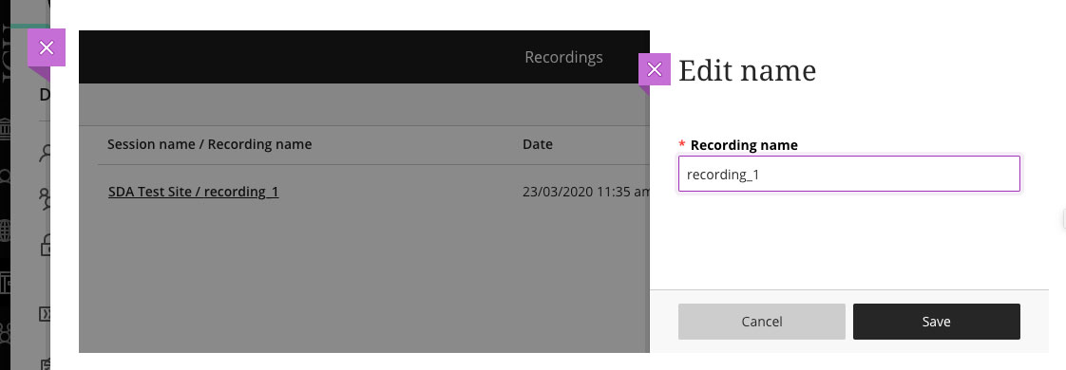Open SDA Test Site / recording_1 link
1066x370 pixels.
193,193
